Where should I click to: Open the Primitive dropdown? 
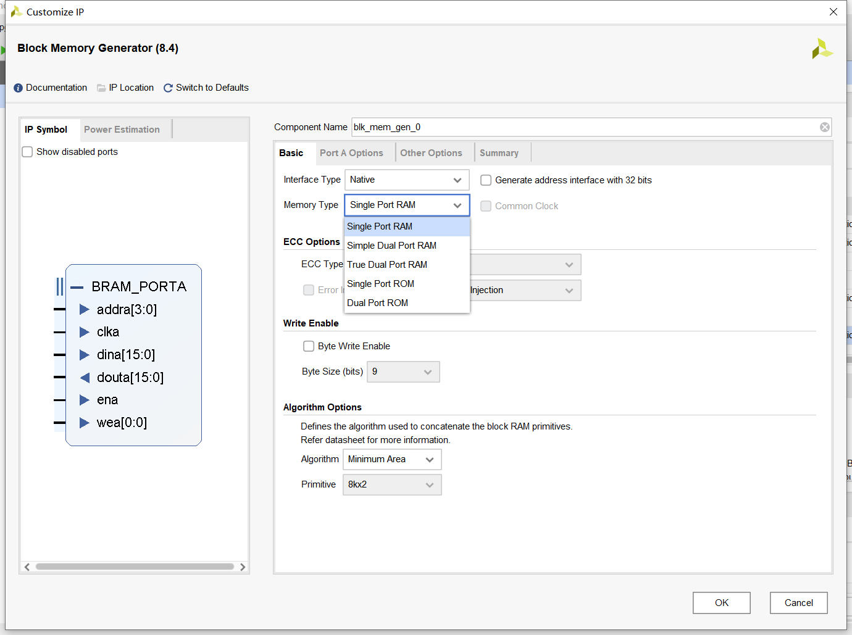pyautogui.click(x=392, y=485)
